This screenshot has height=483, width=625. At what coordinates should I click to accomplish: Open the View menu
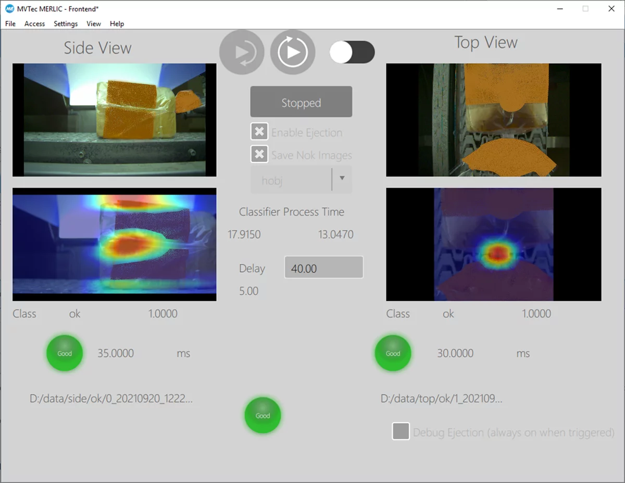click(x=94, y=23)
